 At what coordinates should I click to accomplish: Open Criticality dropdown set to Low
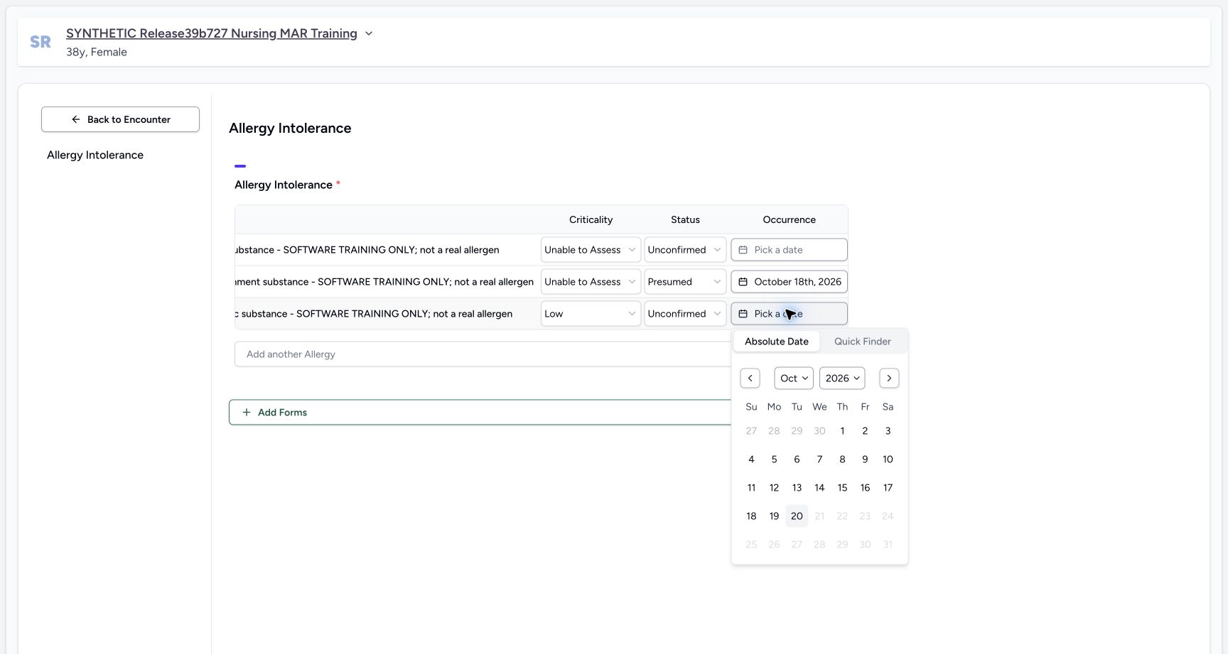point(591,314)
